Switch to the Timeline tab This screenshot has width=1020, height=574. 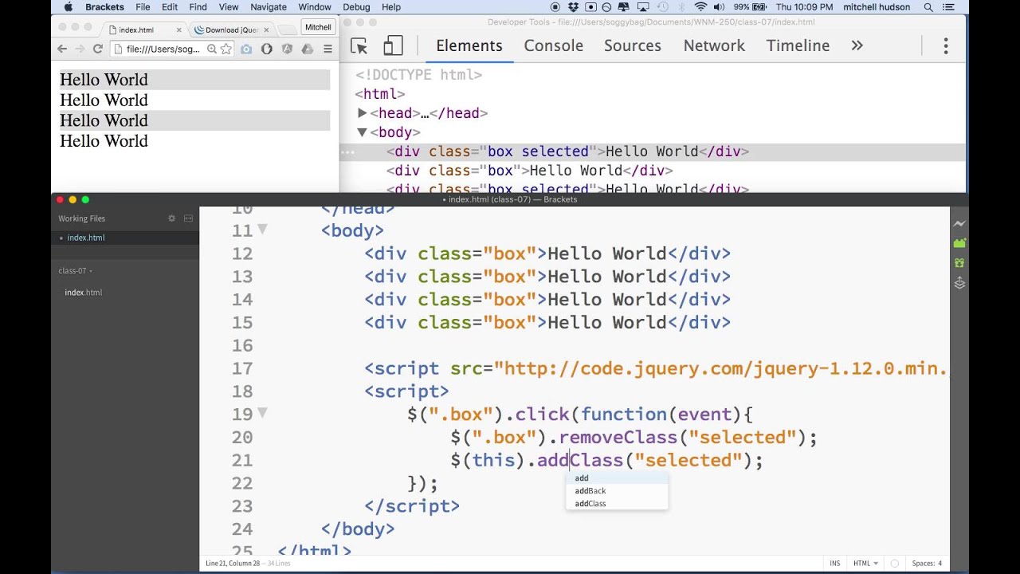pos(798,45)
